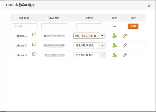
Task: Edit the phone 2 device name
Action: click(34, 44)
